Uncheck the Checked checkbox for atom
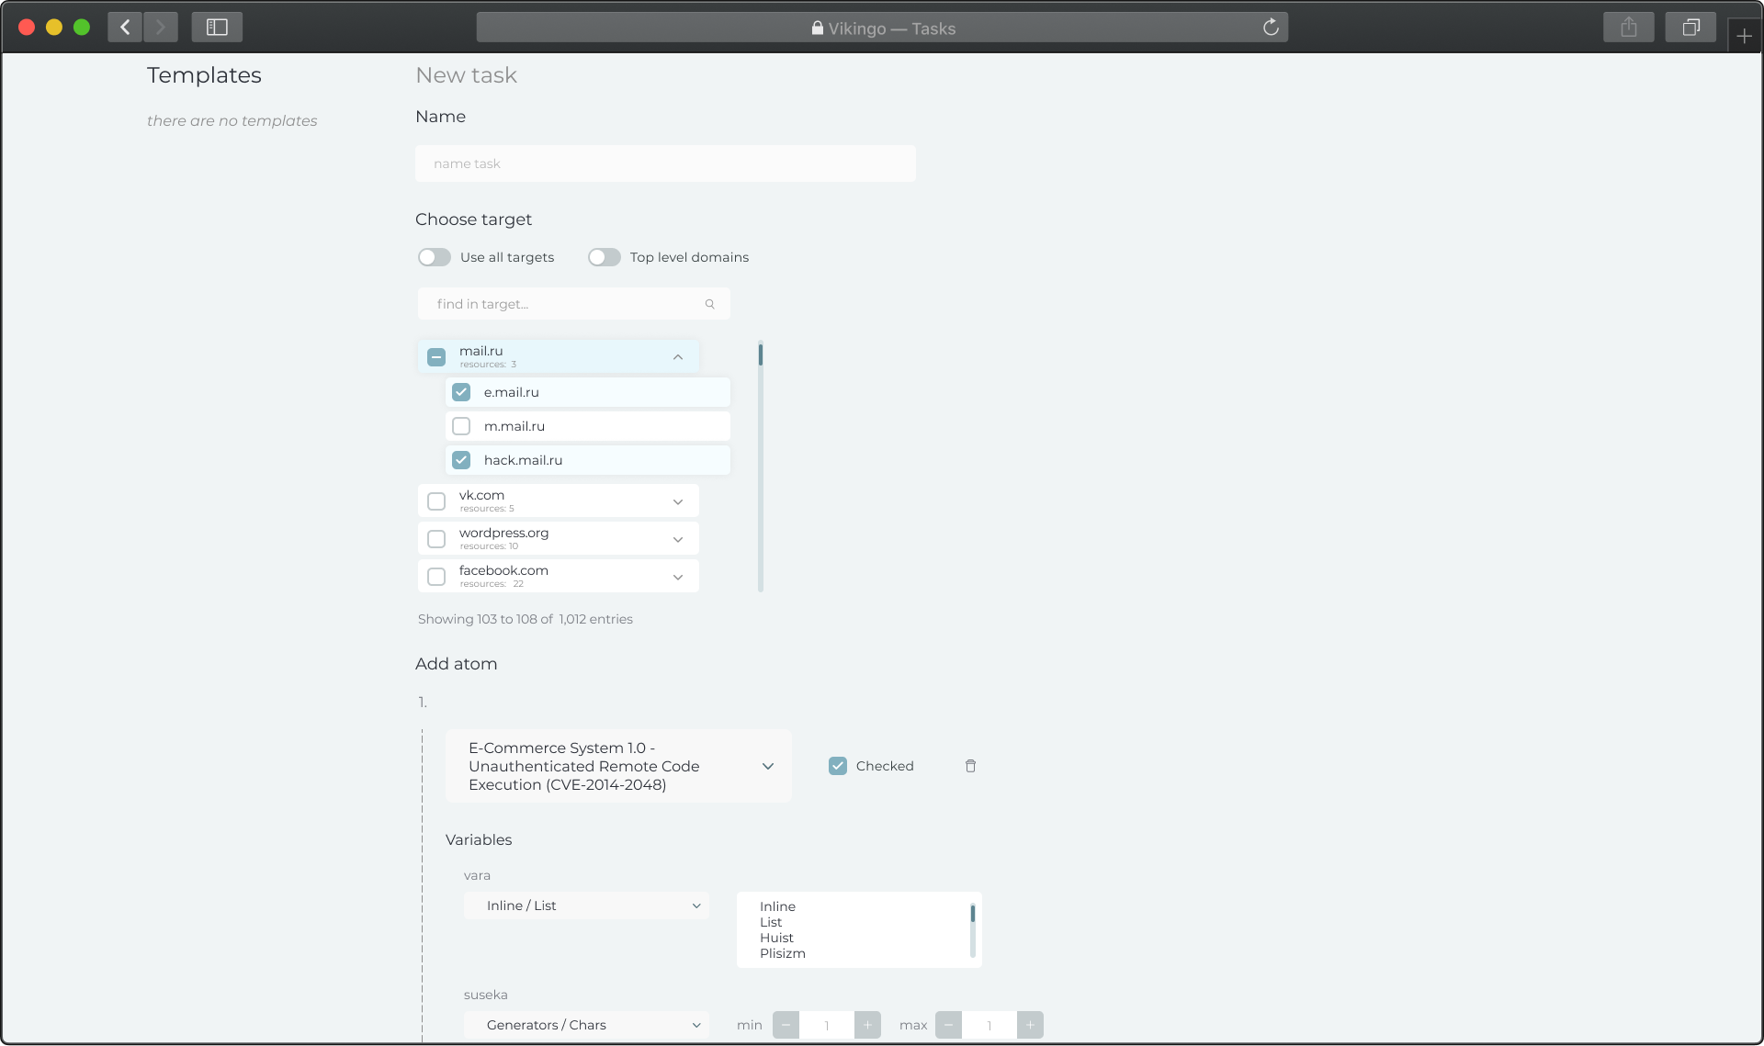 (837, 766)
